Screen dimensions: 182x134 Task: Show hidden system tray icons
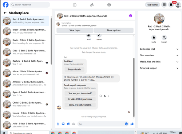[x=154, y=133]
